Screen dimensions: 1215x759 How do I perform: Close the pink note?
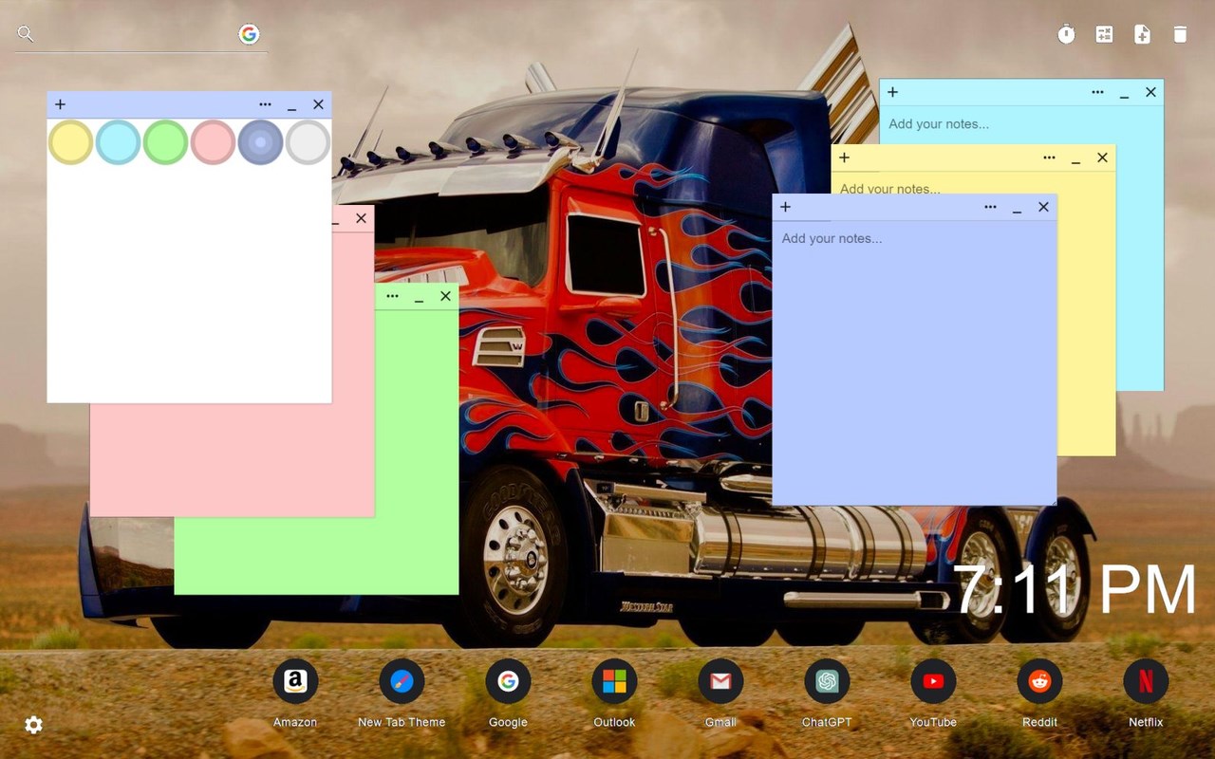click(361, 218)
